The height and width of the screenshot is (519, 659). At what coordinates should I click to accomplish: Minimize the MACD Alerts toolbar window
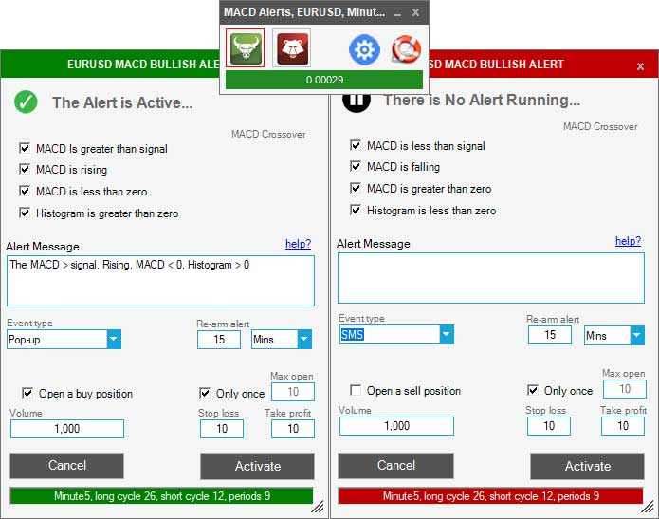click(397, 13)
